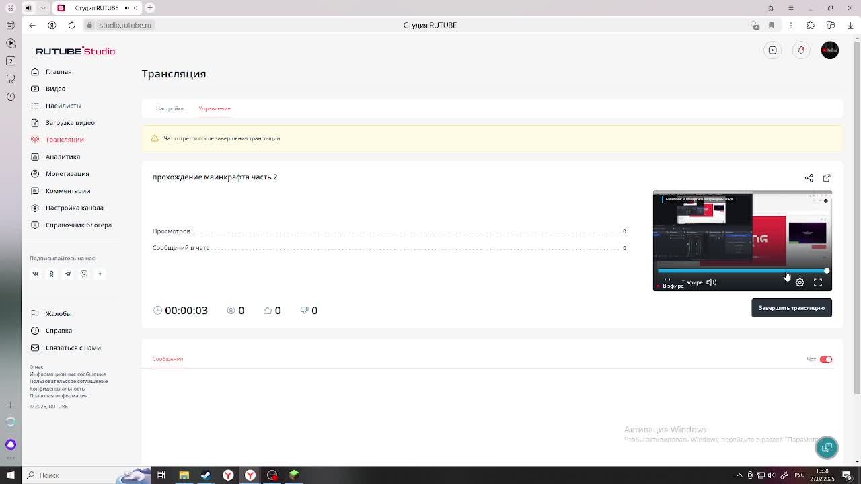Open Информационные сообщения footer link
Screen dimensions: 861x484
(x=67, y=374)
